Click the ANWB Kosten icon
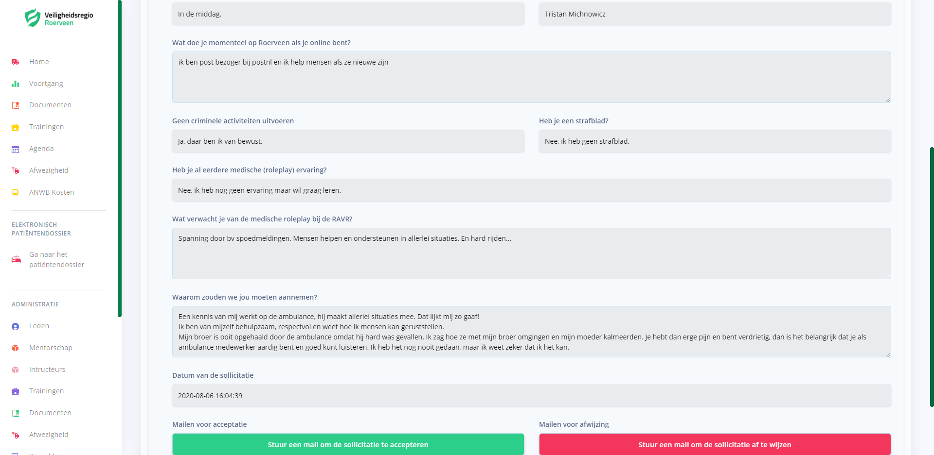Screen dimensions: 934x455 pos(16,193)
